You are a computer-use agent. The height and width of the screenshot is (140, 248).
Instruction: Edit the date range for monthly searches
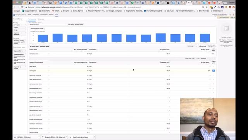tap(19, 42)
